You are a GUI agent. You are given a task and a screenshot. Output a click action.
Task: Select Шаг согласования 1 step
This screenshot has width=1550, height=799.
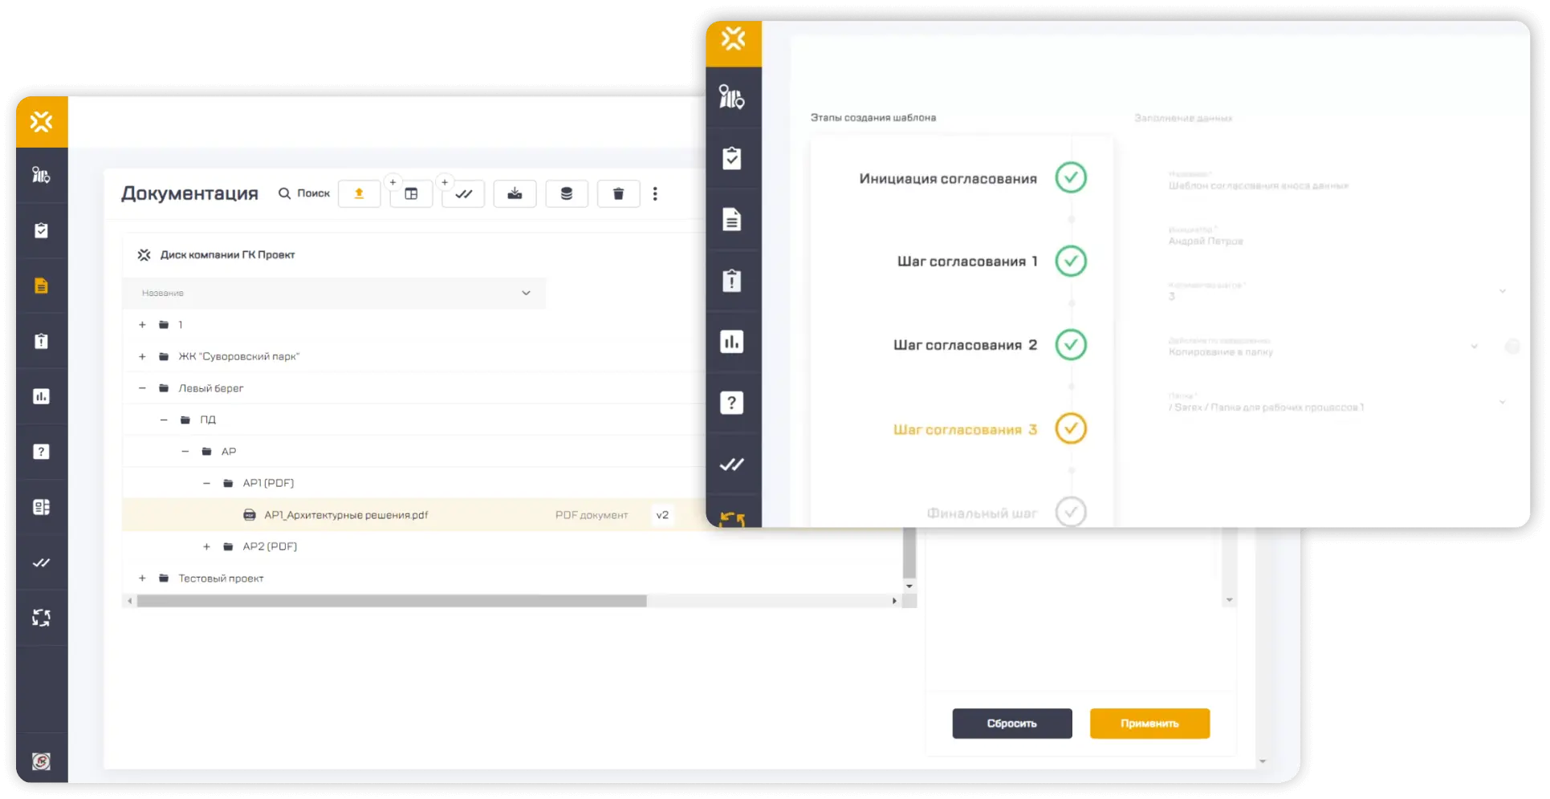tap(966, 262)
